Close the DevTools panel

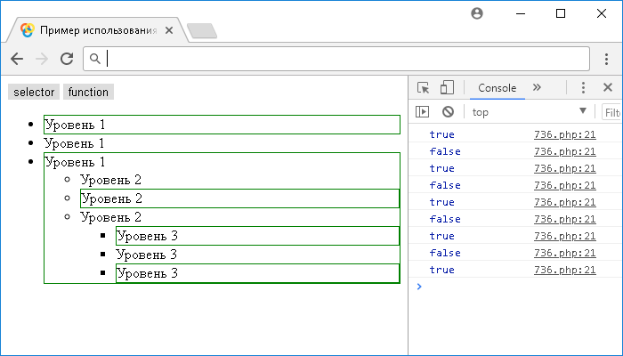608,87
